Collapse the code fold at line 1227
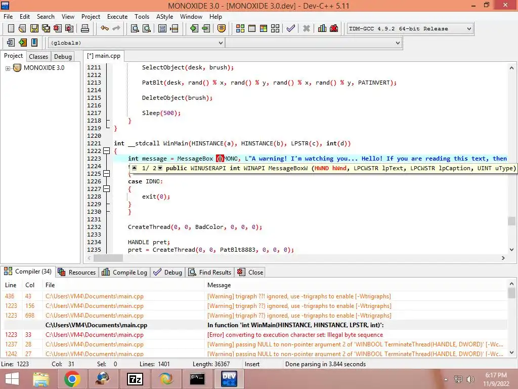Image resolution: width=518 pixels, height=389 pixels. pyautogui.click(x=106, y=189)
